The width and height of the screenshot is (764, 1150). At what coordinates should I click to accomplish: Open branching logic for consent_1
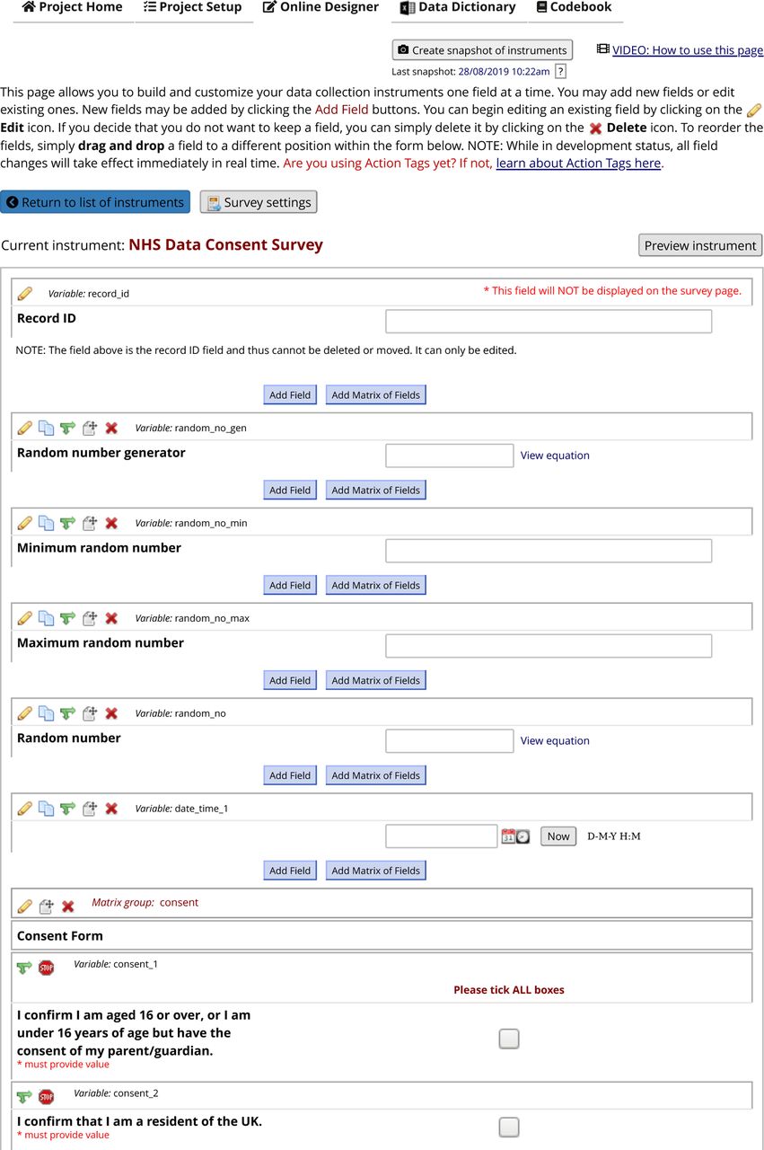click(x=25, y=968)
